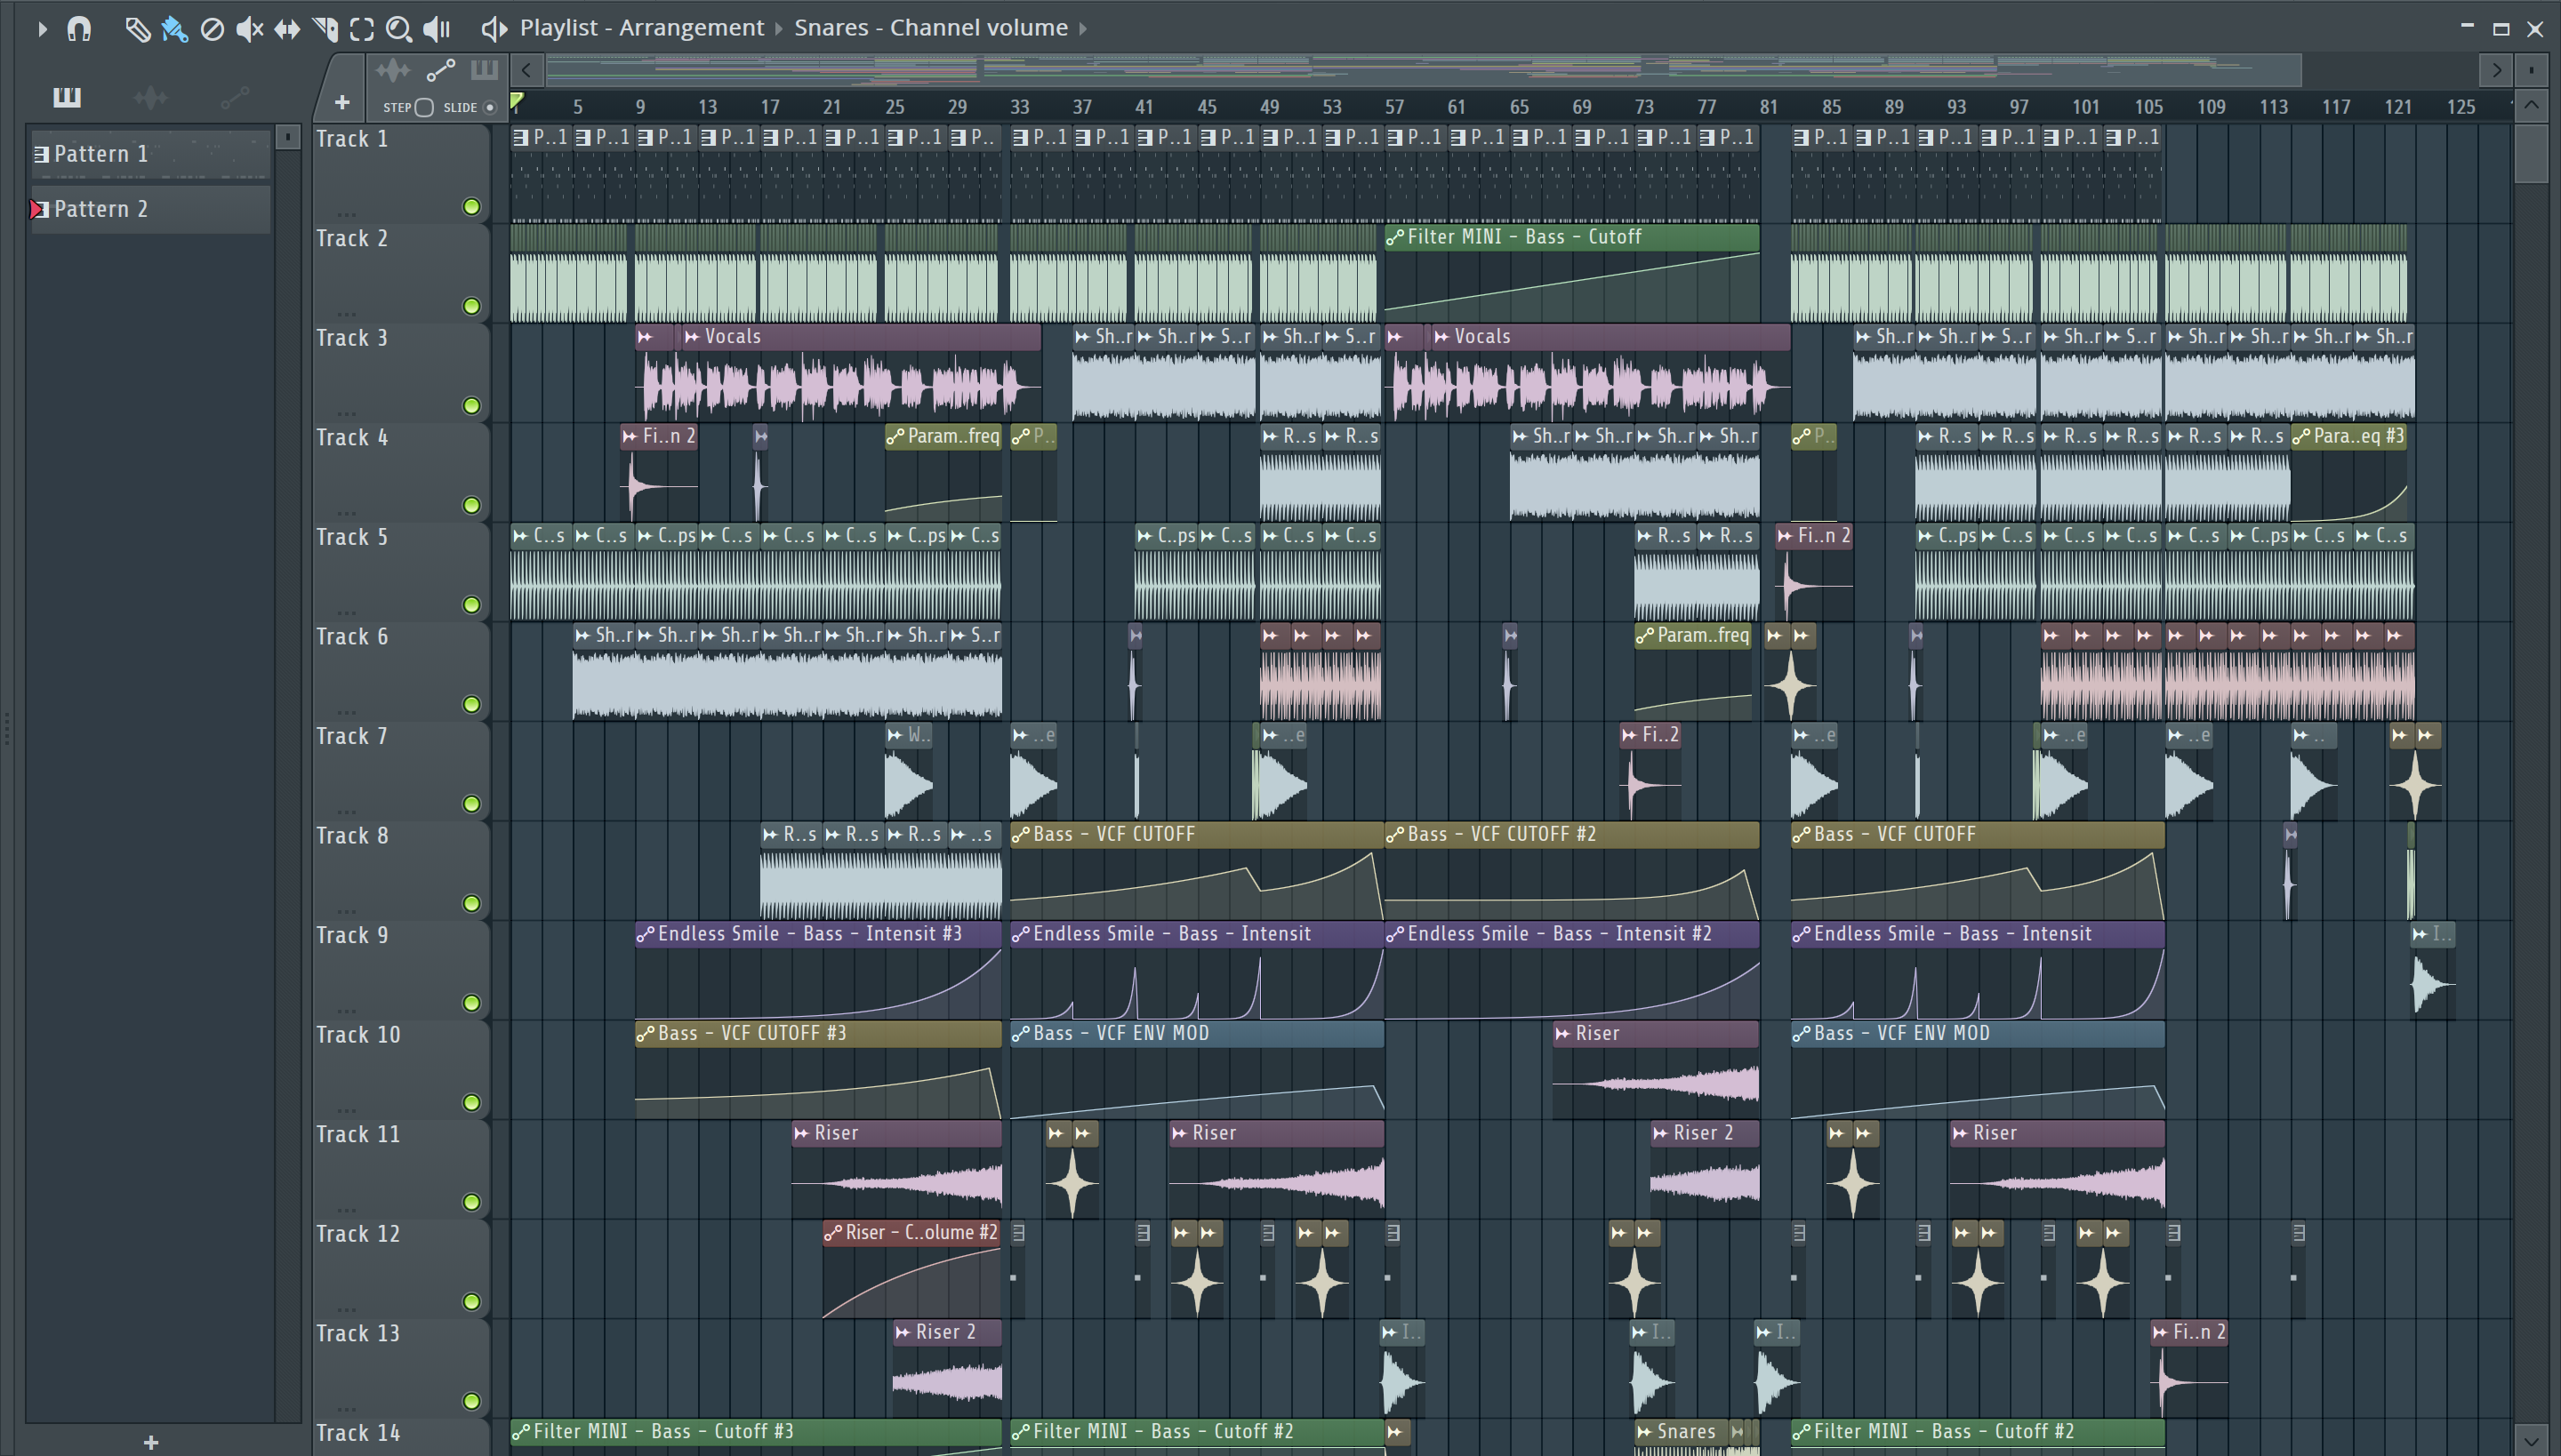Click the Track 12 header label
Viewport: 2561px width, 1456px height.
coord(357,1234)
